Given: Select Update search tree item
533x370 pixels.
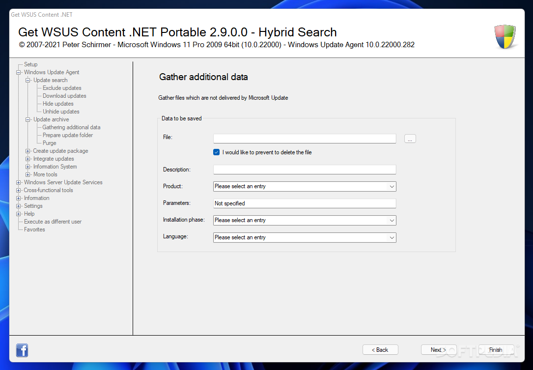Looking at the screenshot, I should (x=50, y=80).
